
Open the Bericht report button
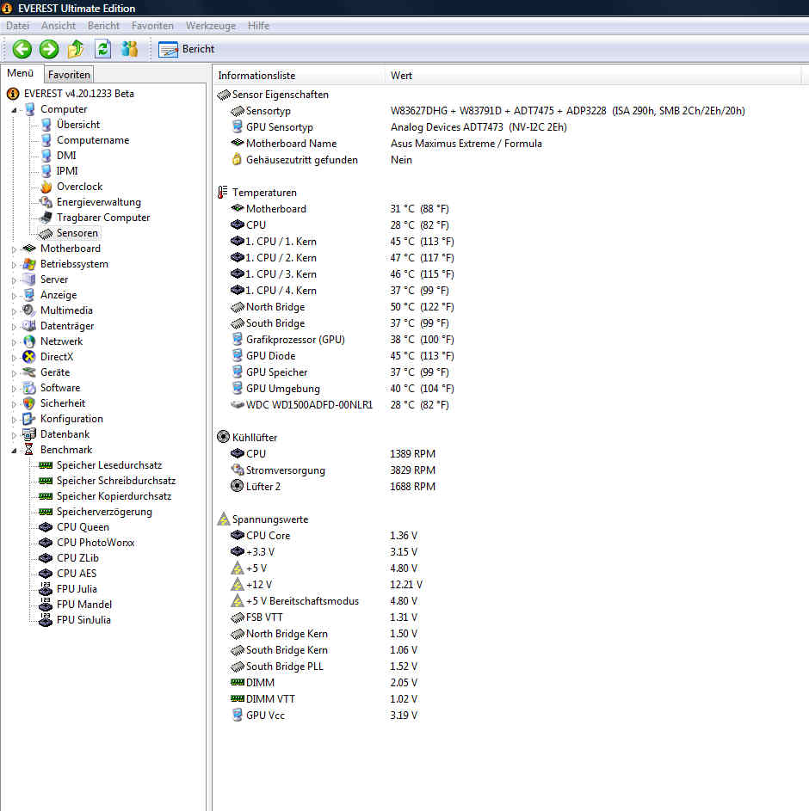187,49
